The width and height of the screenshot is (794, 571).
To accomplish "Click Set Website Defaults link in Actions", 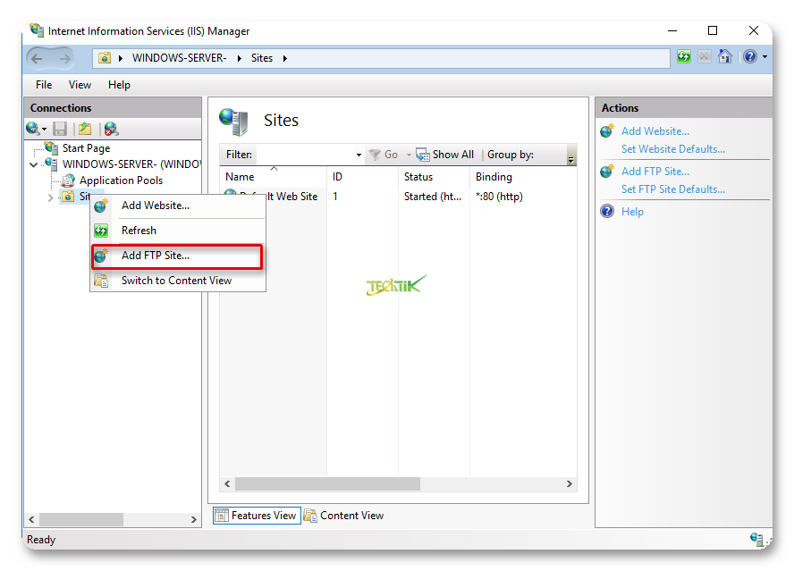I will coord(673,149).
